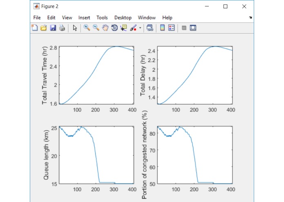
Task: Close the Figure 2 window
Action: (x=244, y=7)
